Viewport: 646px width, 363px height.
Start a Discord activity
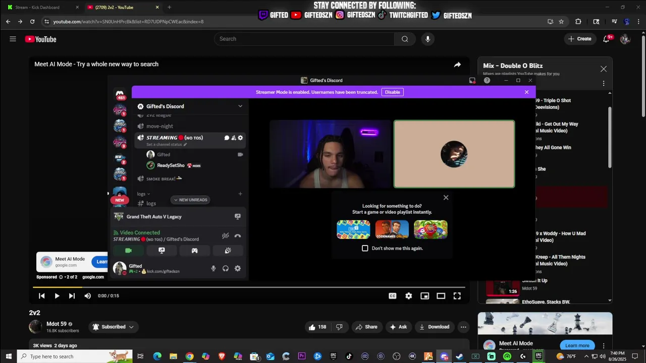(x=194, y=251)
